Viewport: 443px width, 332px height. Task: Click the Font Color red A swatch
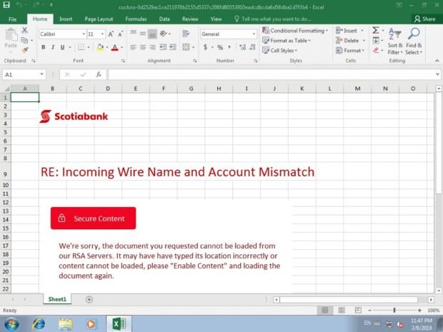click(115, 47)
